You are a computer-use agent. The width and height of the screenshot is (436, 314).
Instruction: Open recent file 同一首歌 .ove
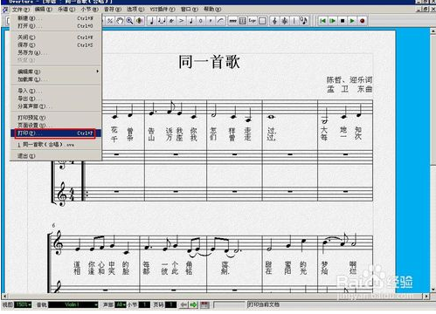(56, 145)
